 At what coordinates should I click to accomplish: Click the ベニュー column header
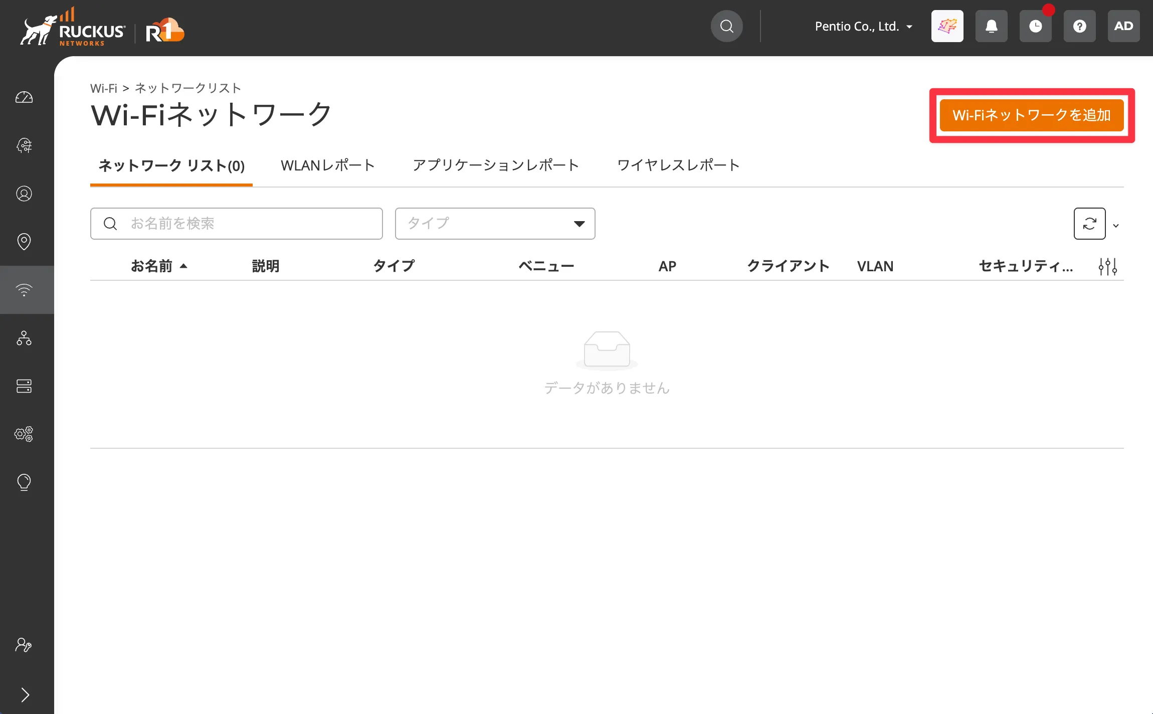click(x=546, y=266)
